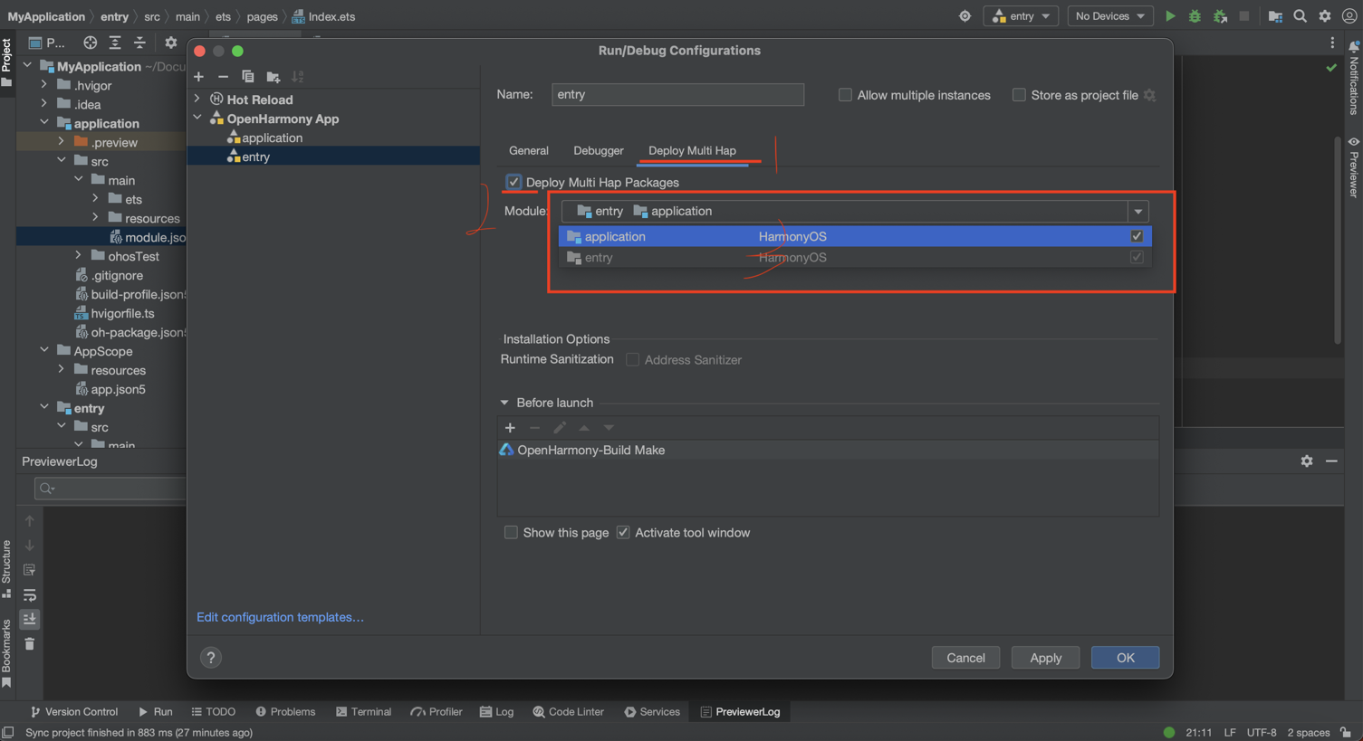1363x741 pixels.
Task: Enable Store as project file
Action: [1019, 94]
